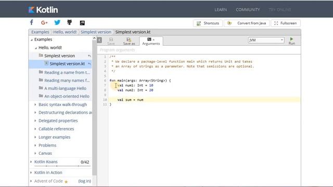Open the JVM platform dropdown
333x187 pixels.
click(266, 40)
